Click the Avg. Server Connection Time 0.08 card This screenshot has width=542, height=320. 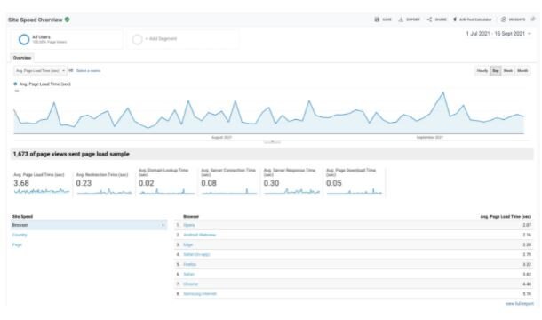pyautogui.click(x=229, y=182)
